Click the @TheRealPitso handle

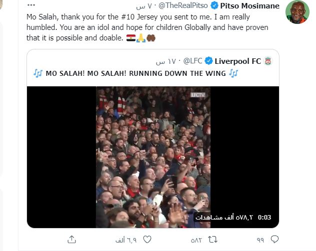pyautogui.click(x=183, y=5)
